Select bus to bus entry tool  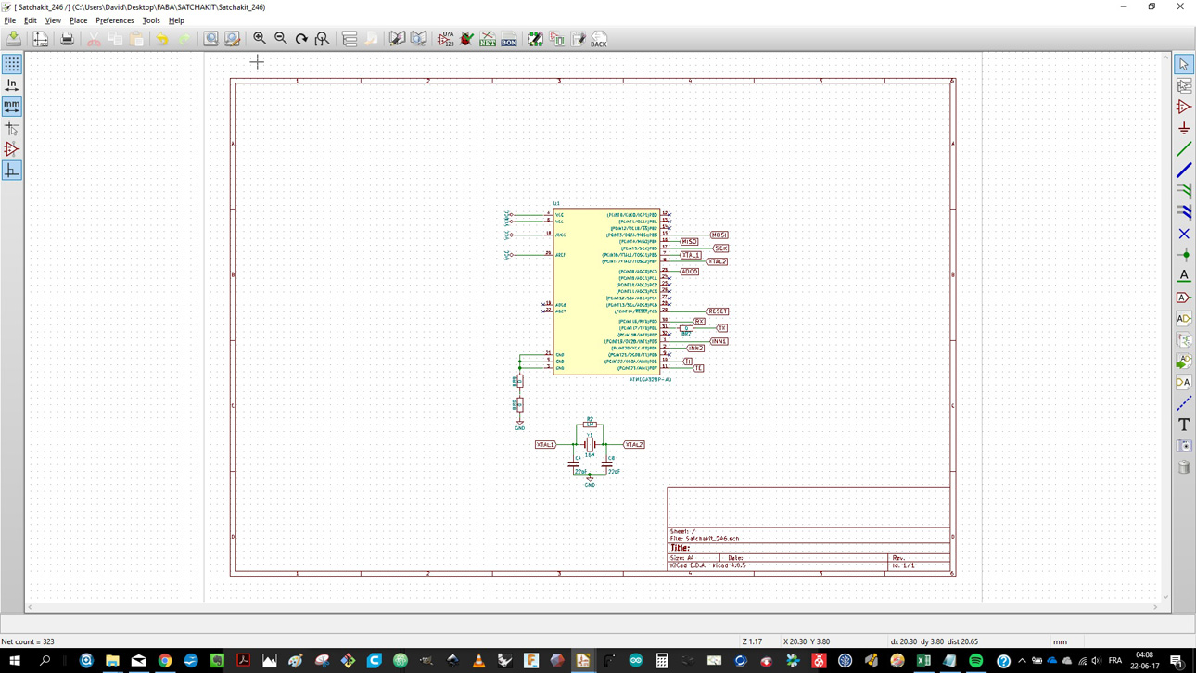(x=1184, y=212)
